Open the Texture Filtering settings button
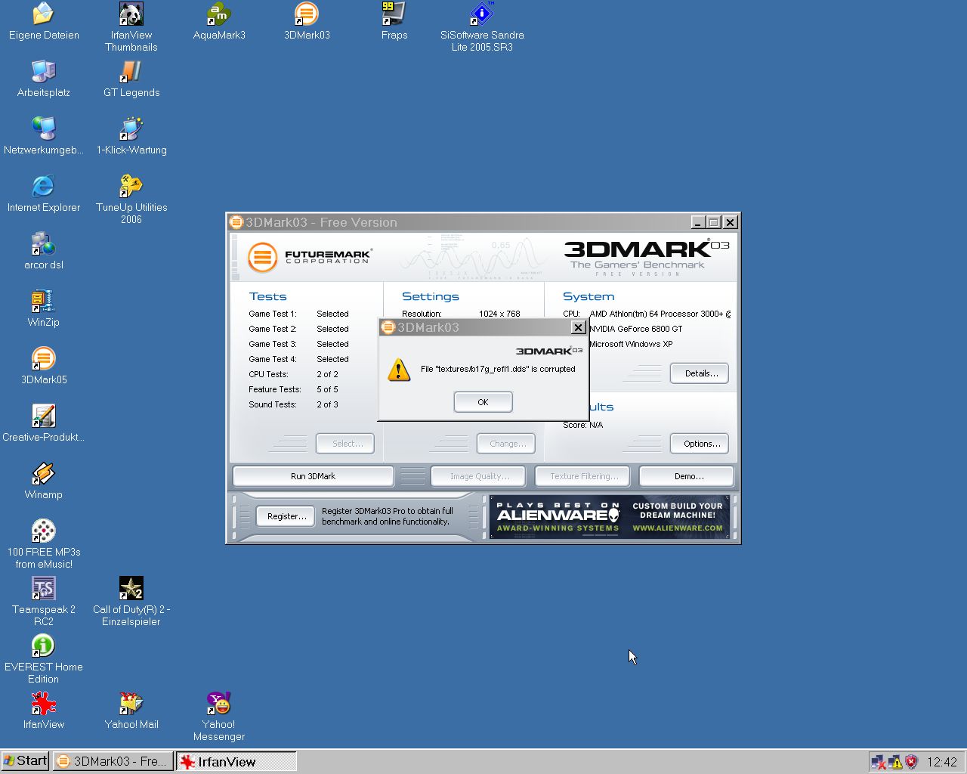This screenshot has height=774, width=967. click(582, 476)
